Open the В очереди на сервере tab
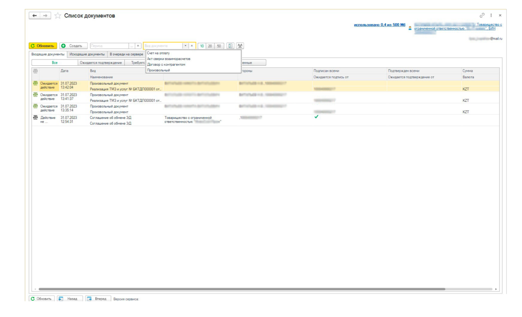 point(126,54)
